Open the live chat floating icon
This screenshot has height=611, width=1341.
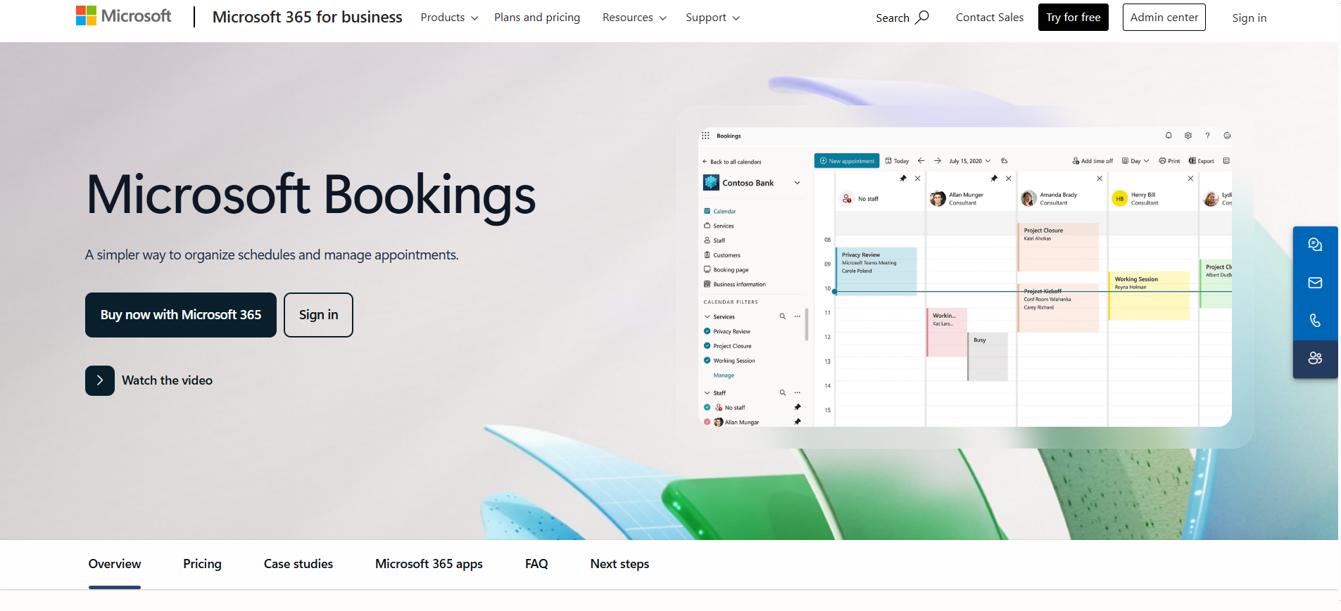click(1315, 245)
